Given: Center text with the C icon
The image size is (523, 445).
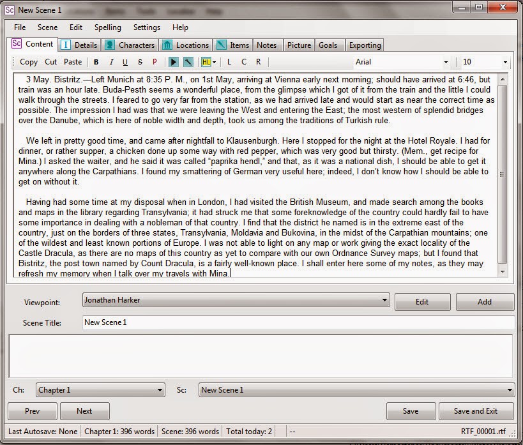Looking at the screenshot, I should click(245, 61).
